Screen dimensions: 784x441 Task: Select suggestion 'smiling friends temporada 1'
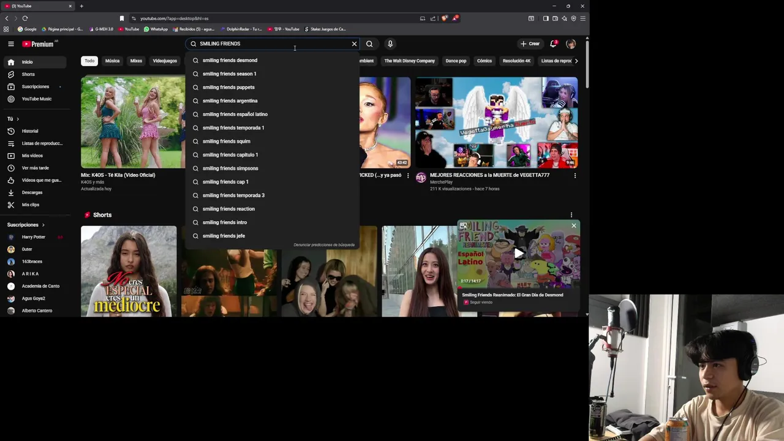coord(272,127)
